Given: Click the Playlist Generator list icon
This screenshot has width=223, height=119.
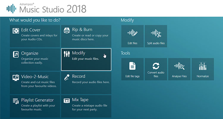Looking at the screenshot, I should [16, 101].
